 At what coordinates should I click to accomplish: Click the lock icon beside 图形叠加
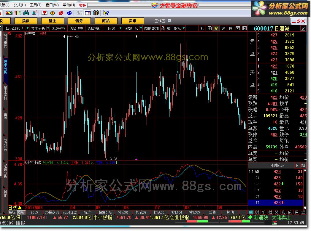click(163, 28)
